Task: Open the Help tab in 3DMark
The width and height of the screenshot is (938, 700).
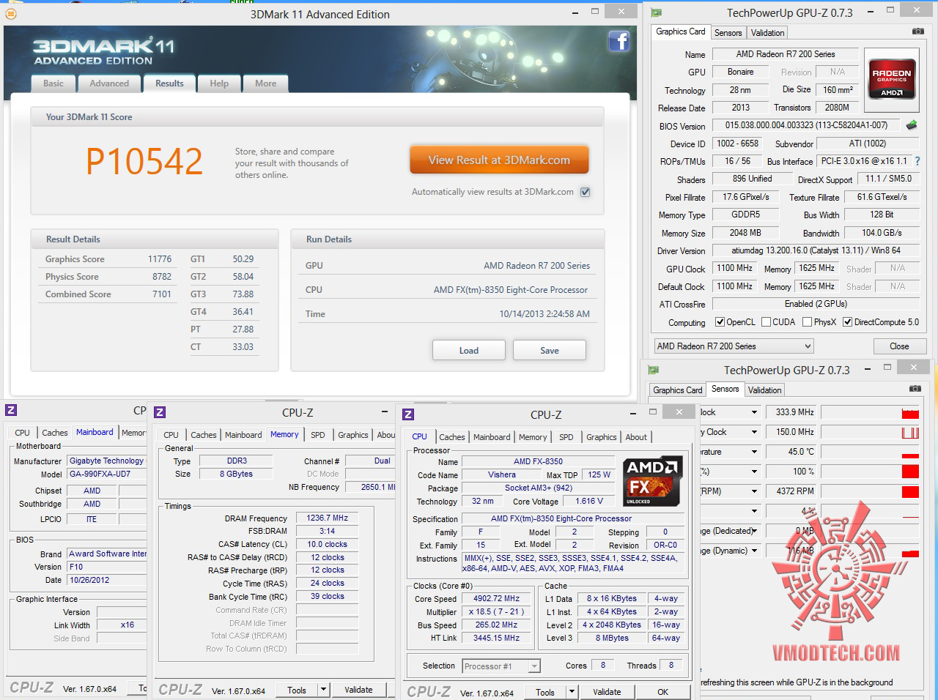Action: click(219, 83)
